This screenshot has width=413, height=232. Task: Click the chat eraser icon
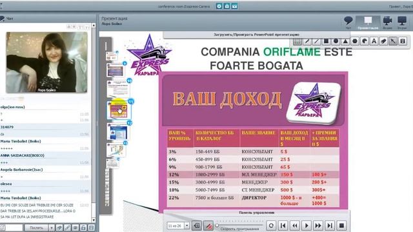59,227
